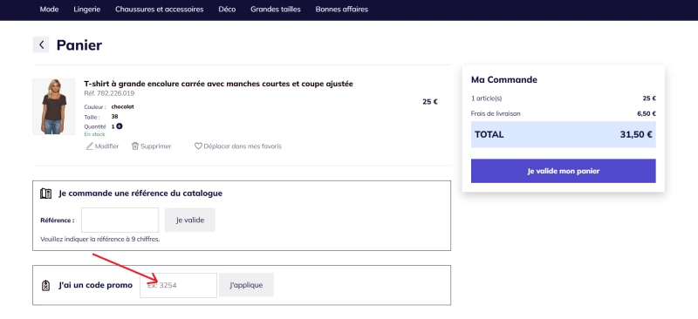This screenshot has height=319, width=698.
Task: Open the Mode menu
Action: click(x=49, y=10)
